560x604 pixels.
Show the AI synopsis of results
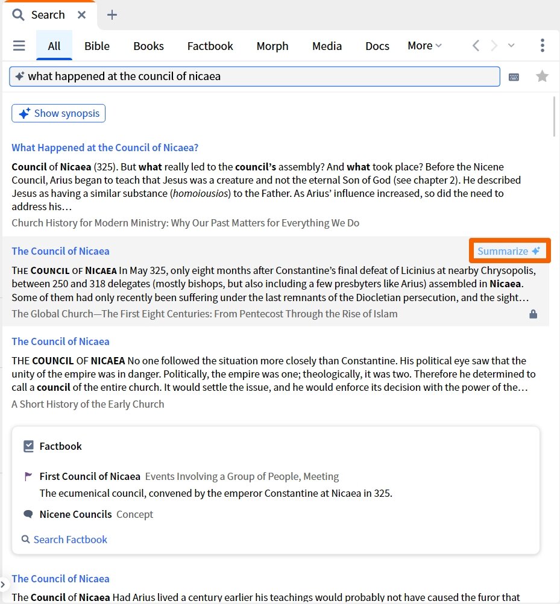[x=58, y=113]
